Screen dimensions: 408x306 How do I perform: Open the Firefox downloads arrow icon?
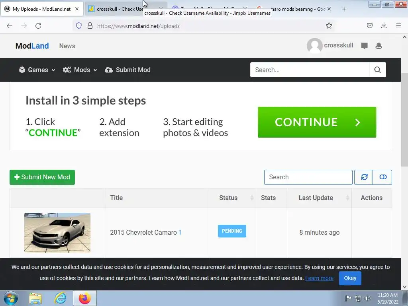click(x=384, y=25)
